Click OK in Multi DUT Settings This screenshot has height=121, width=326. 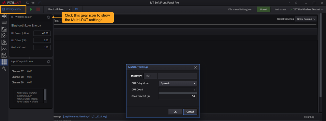click(175, 112)
